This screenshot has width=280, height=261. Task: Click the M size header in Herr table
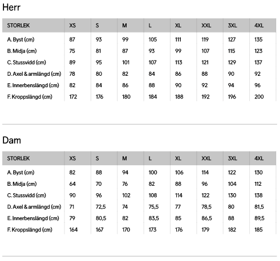pyautogui.click(x=124, y=26)
